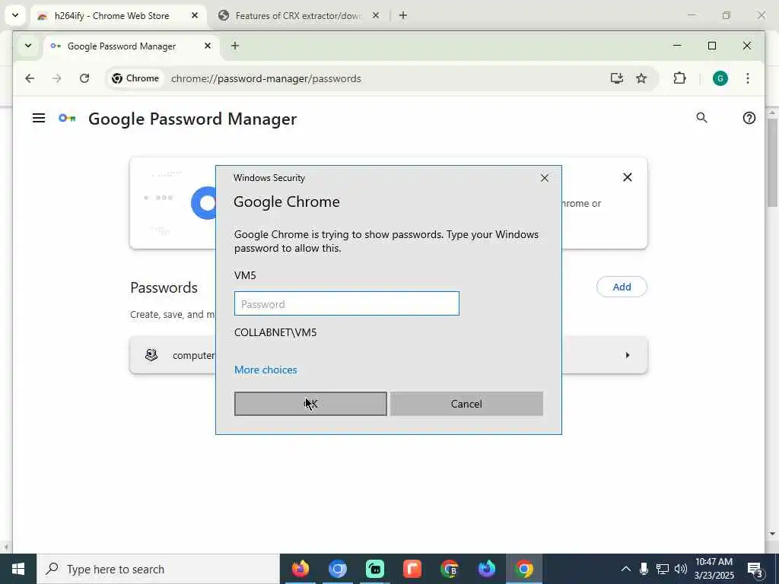Open the red-orange app icon in taskbar
The width and height of the screenshot is (779, 584).
click(412, 569)
